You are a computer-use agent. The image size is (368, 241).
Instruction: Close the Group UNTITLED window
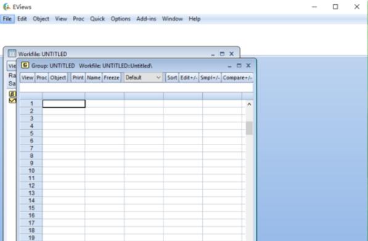[x=248, y=66]
